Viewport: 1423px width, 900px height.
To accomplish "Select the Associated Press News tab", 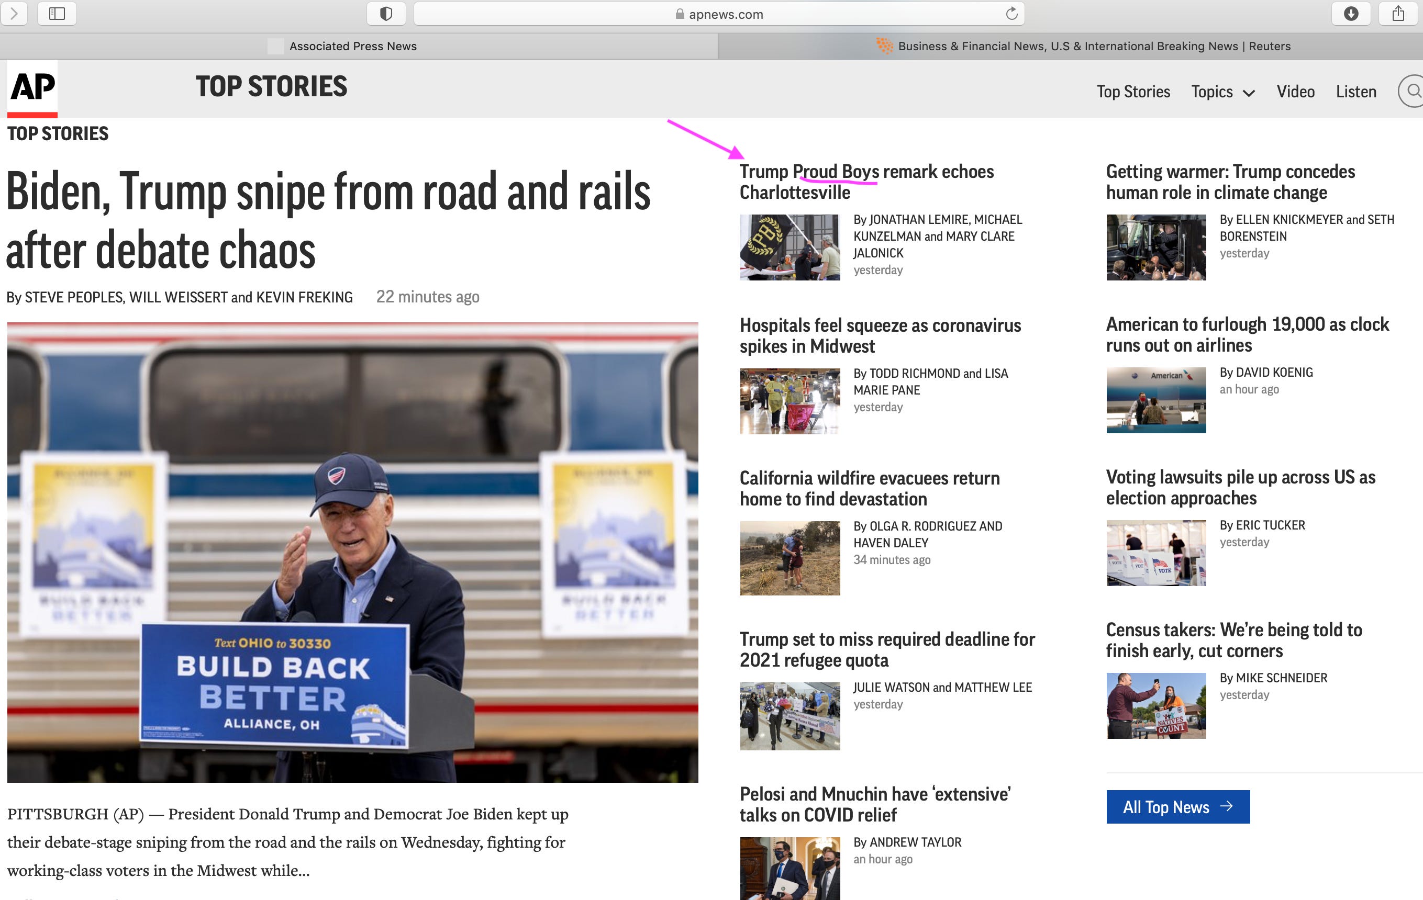I will pyautogui.click(x=353, y=46).
